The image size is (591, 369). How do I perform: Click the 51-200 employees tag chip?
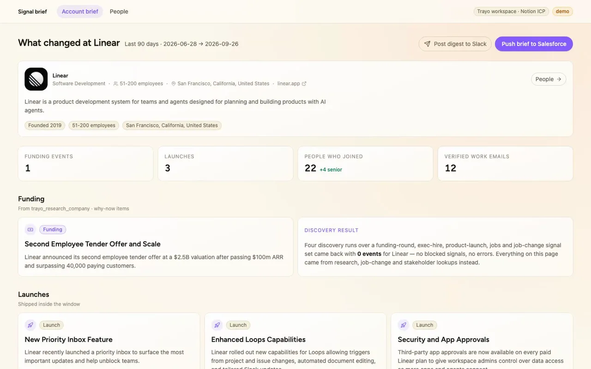tap(94, 125)
